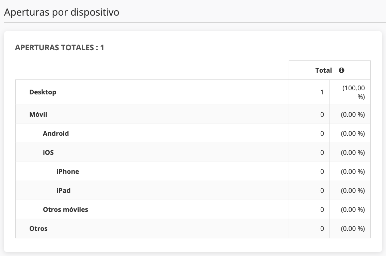Select the Desktop row label

(x=43, y=92)
